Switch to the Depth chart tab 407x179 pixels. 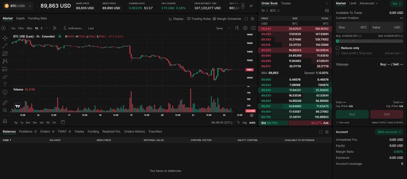[20, 18]
